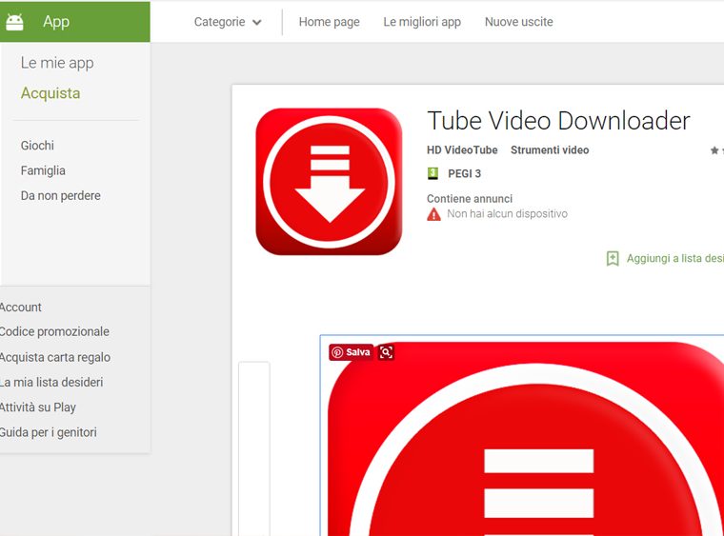
Task: Click the PEGI 3 label
Action: 465,173
